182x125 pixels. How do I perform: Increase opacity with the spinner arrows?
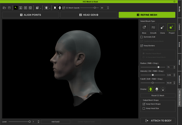pyautogui.click(x=108, y=7)
